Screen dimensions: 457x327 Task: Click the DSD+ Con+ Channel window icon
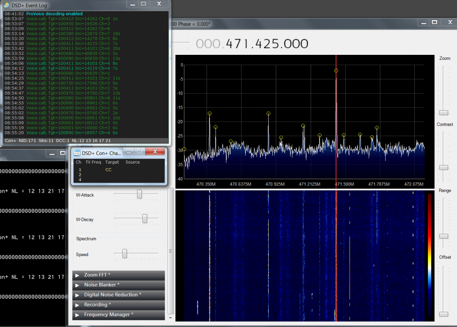pyautogui.click(x=77, y=153)
